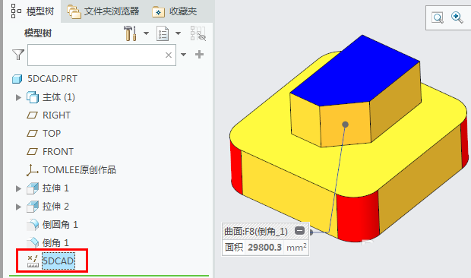Click the 5DCAD.PRT part icon
Viewport: 471px width, 278px height.
[17, 79]
